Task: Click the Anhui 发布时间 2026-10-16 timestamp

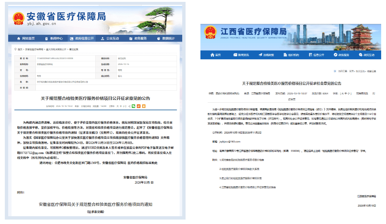Action: point(59,106)
